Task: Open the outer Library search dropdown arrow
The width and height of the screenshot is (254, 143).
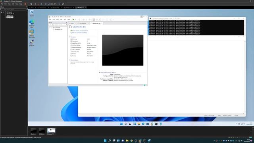Action: [x=27, y=9]
